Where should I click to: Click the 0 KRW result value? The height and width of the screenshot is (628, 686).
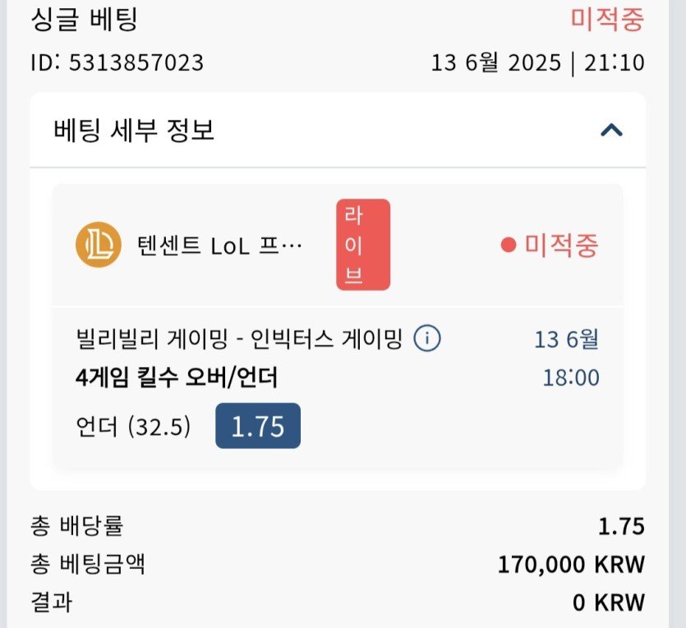pyautogui.click(x=608, y=603)
